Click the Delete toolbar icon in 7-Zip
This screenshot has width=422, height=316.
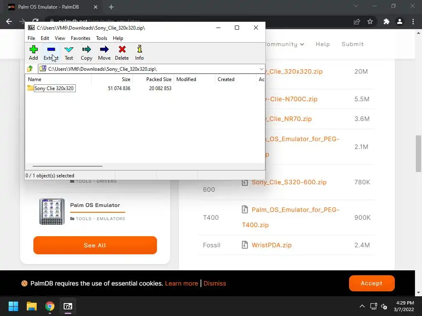click(122, 53)
